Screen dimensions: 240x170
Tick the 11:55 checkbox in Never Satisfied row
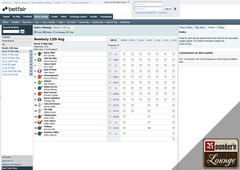165,99
